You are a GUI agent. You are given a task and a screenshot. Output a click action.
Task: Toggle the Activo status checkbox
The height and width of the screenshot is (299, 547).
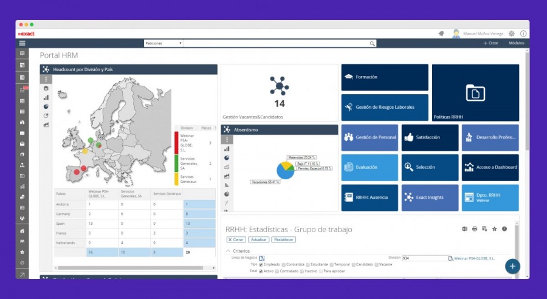click(261, 271)
